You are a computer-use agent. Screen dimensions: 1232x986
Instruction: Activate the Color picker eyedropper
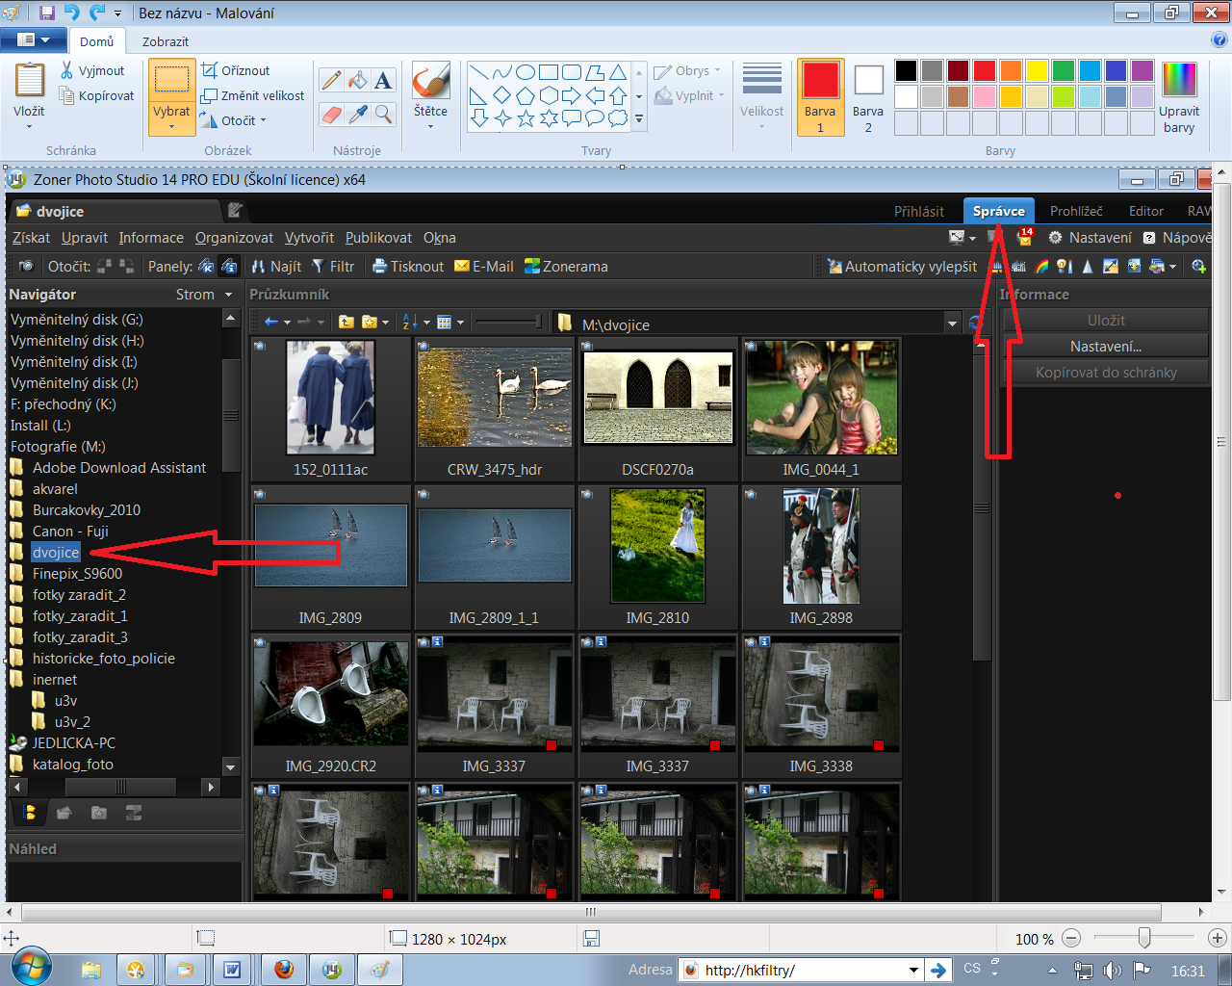[357, 115]
